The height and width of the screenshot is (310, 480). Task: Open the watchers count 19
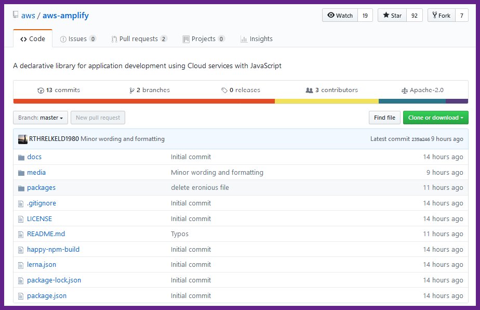tap(365, 15)
